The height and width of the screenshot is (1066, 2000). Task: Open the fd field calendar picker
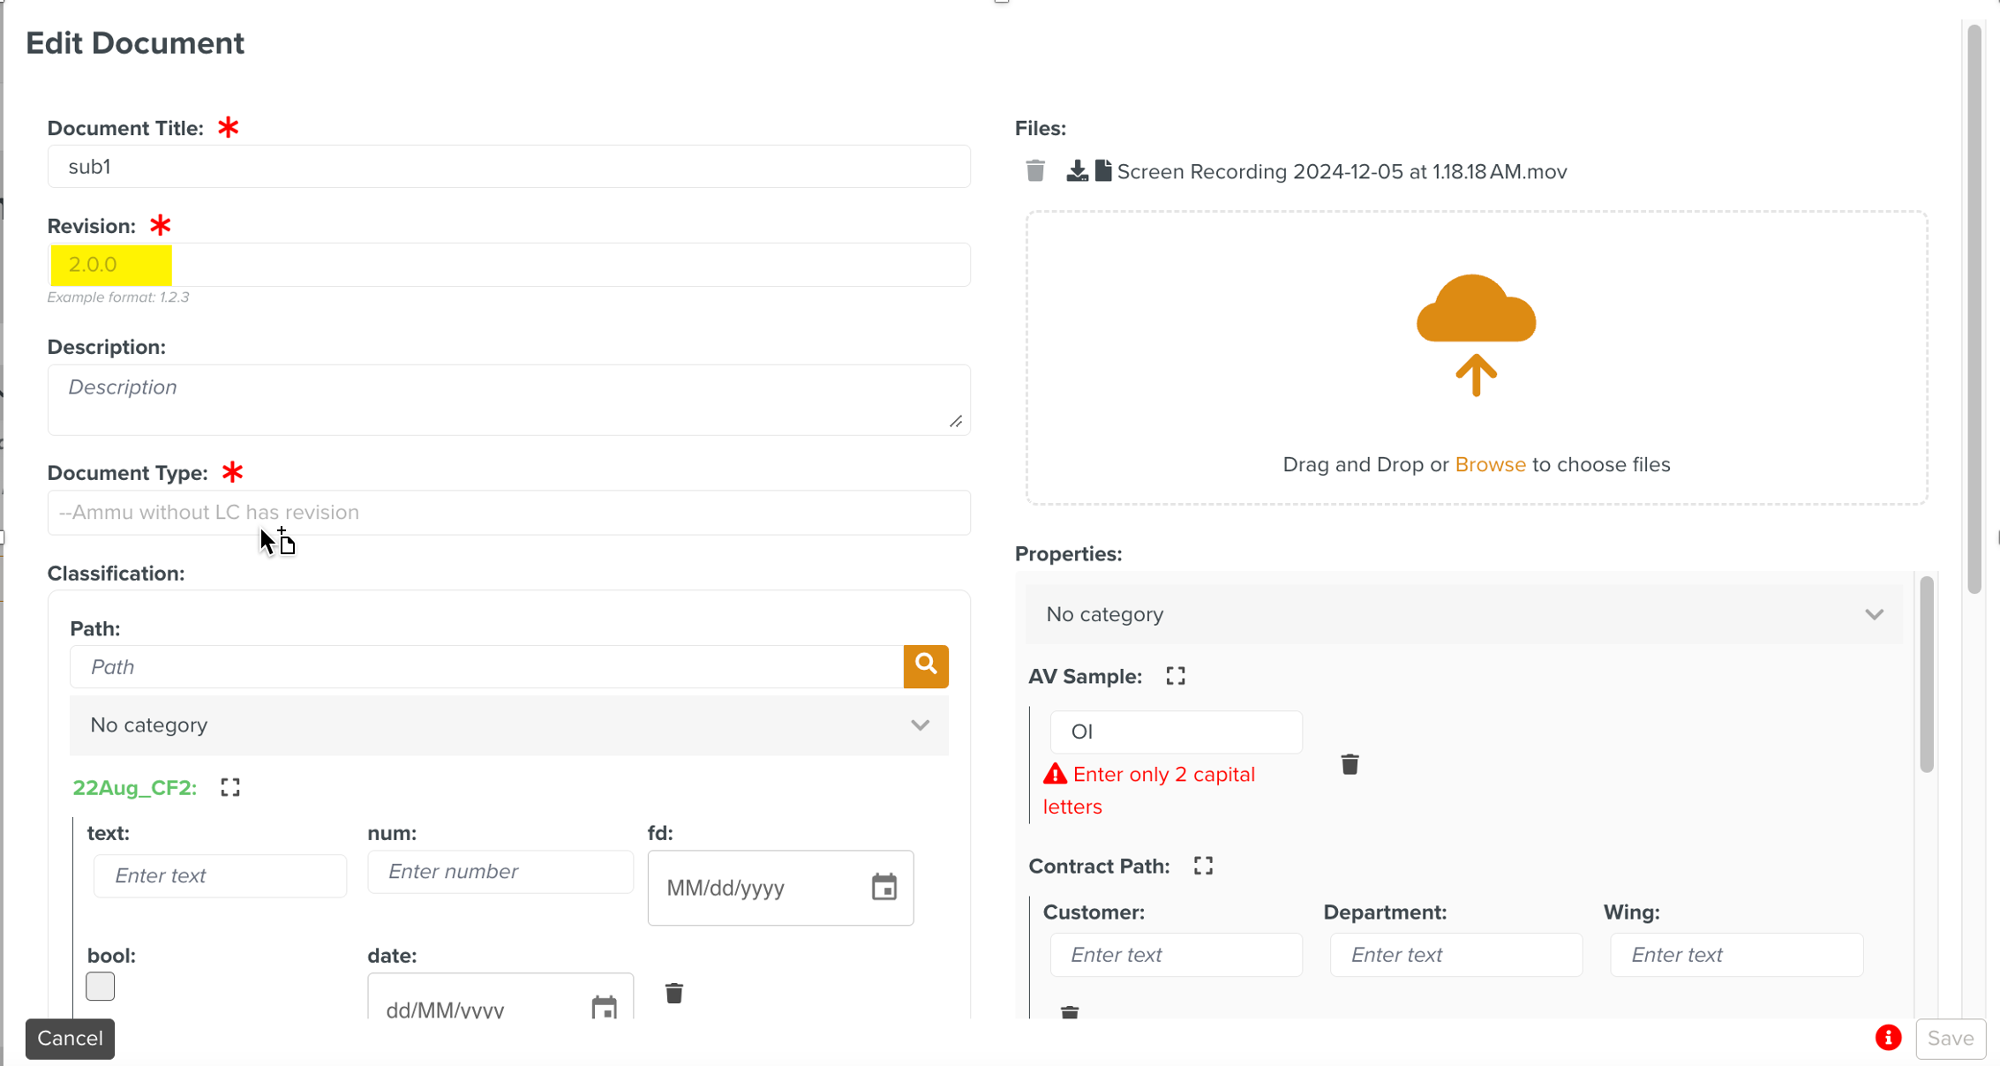coord(883,887)
